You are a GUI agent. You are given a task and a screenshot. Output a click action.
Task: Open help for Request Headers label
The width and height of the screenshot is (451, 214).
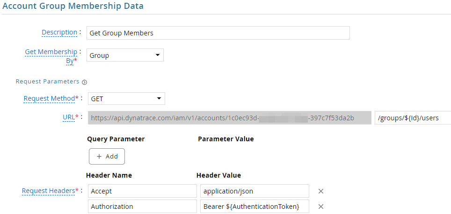(48, 191)
